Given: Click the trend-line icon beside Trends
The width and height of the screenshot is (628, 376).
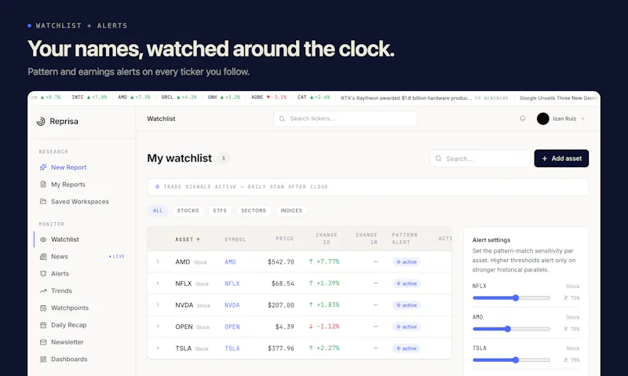Looking at the screenshot, I should coord(43,290).
